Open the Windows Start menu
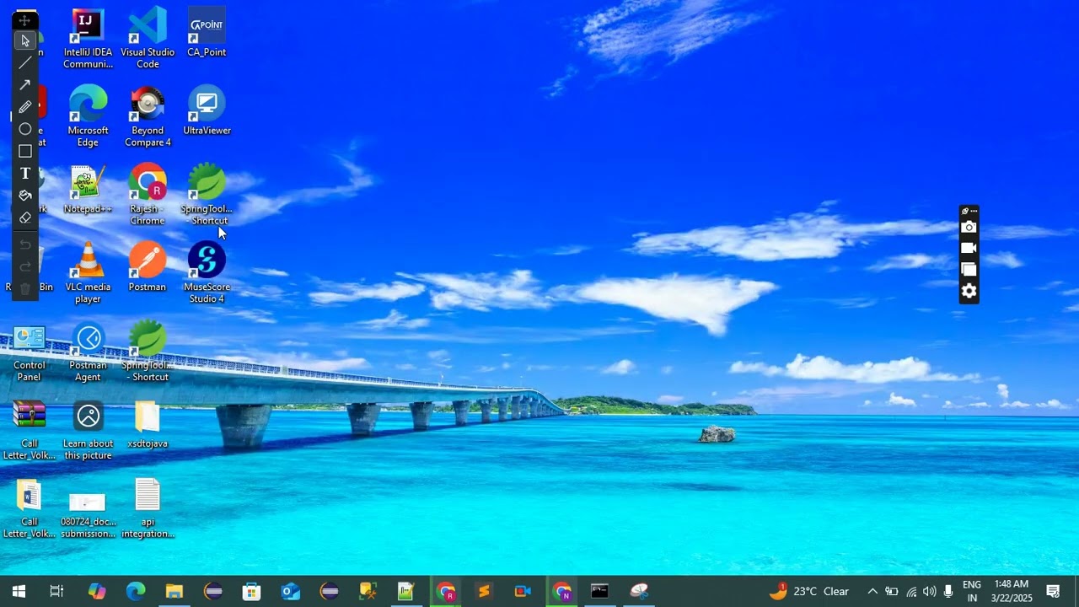1079x607 pixels. click(19, 591)
